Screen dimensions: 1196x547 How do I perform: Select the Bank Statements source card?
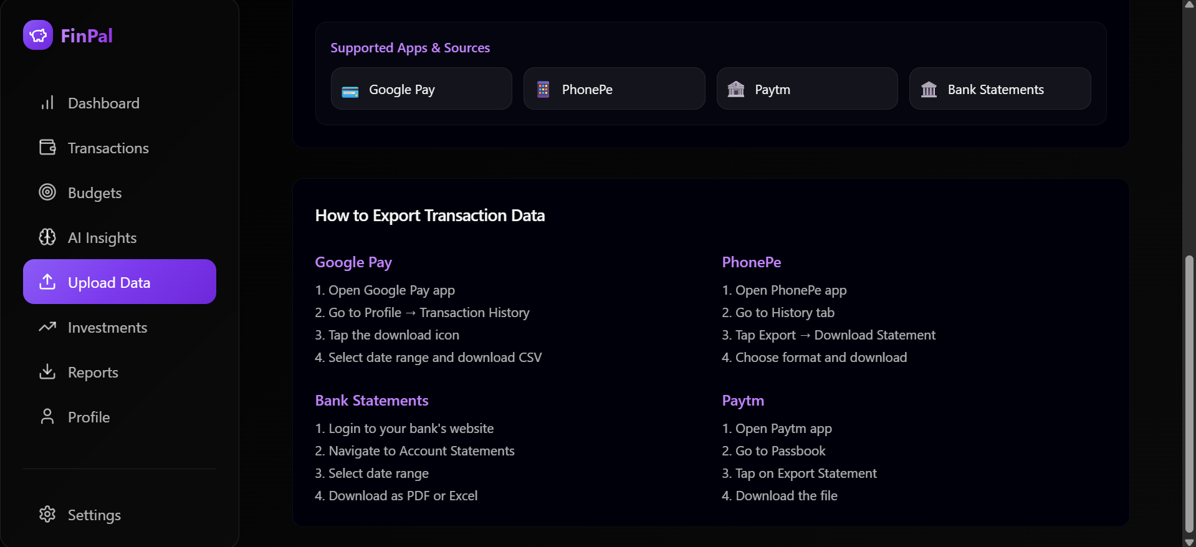coord(1000,88)
